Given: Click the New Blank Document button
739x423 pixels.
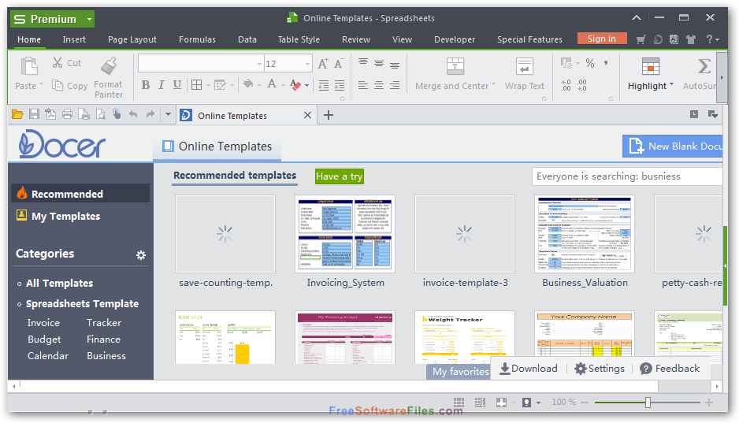Looking at the screenshot, I should coord(673,146).
